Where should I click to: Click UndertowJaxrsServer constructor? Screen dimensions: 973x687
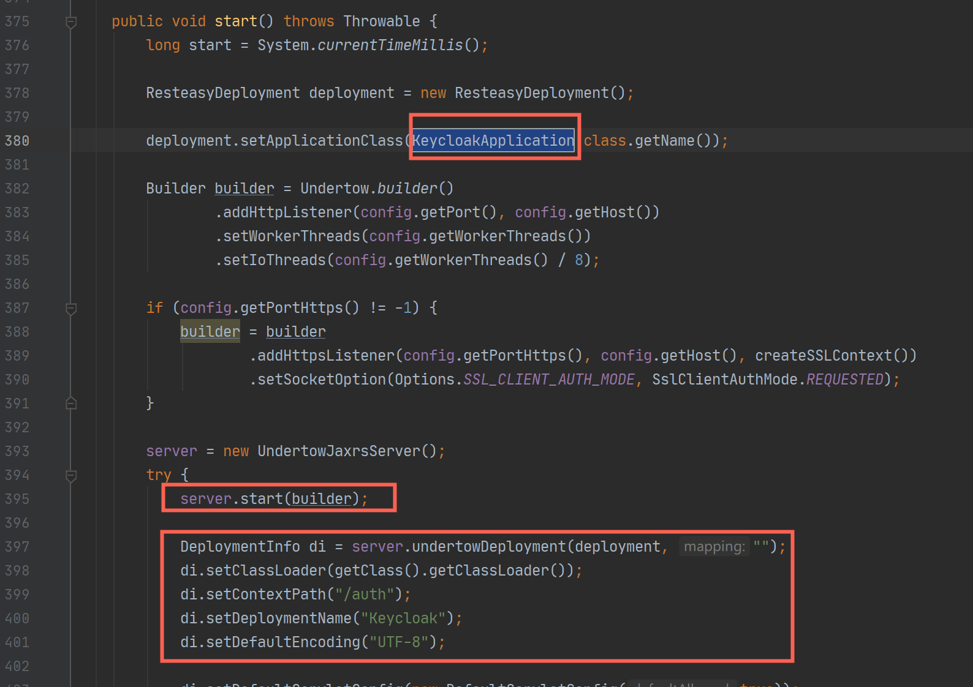pos(339,451)
